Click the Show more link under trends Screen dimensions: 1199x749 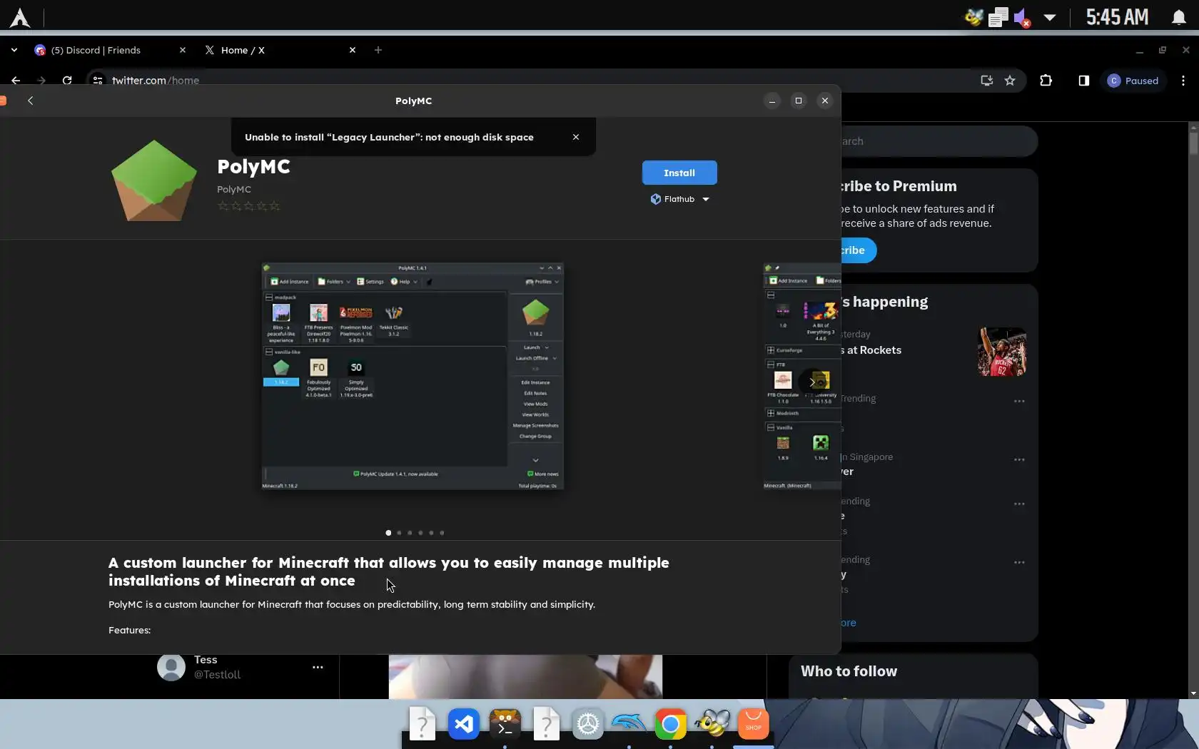pyautogui.click(x=849, y=623)
